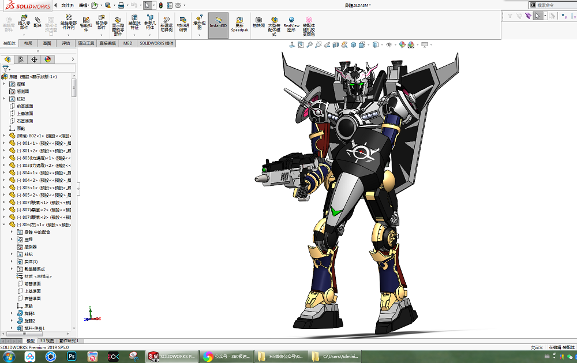
Task: Toggle the Select cursor tool
Action: [x=147, y=5]
